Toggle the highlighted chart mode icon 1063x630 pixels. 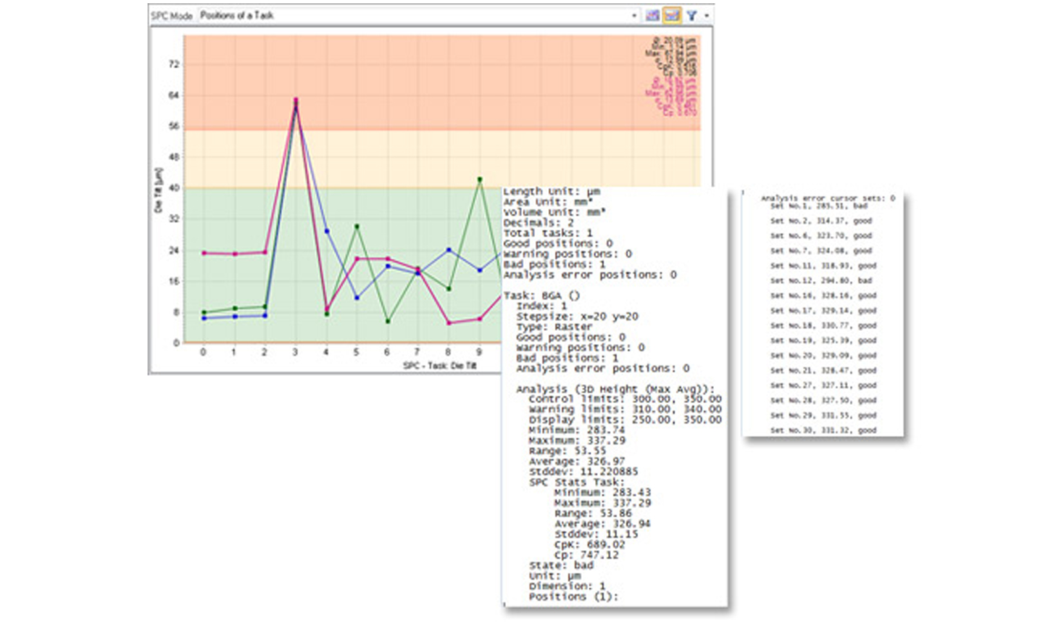click(x=672, y=15)
